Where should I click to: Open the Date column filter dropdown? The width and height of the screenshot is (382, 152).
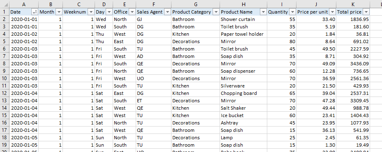point(35,12)
